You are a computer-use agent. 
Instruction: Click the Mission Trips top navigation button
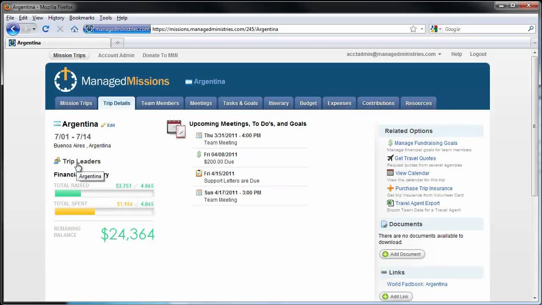point(69,55)
